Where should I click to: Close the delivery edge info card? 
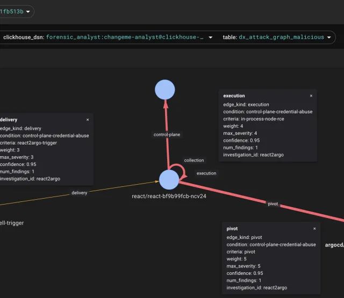coord(88,120)
